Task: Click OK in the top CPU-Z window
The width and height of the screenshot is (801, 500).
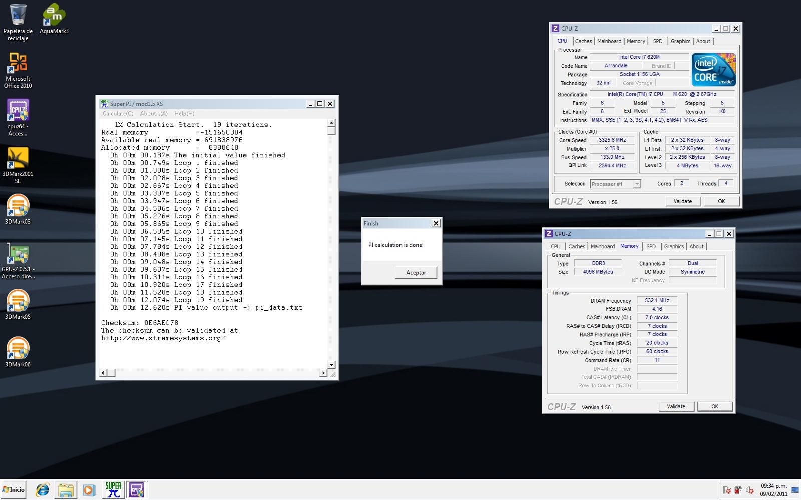Action: pos(721,201)
